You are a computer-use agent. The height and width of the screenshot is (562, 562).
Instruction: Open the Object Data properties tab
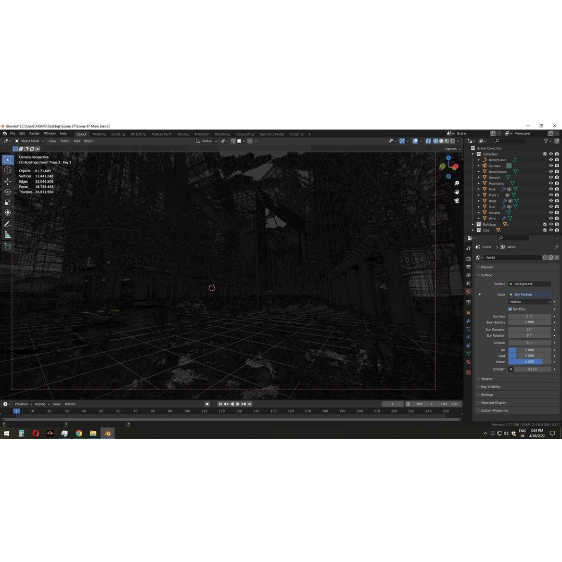(468, 354)
